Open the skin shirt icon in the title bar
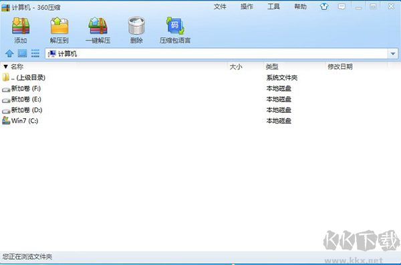The height and width of the screenshot is (265, 401). point(324,7)
